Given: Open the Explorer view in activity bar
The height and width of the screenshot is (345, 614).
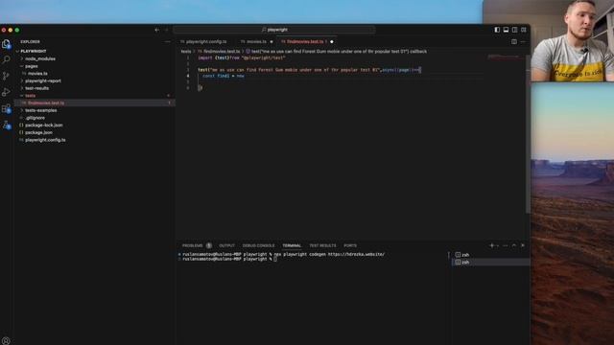Looking at the screenshot, I should coord(6,44).
